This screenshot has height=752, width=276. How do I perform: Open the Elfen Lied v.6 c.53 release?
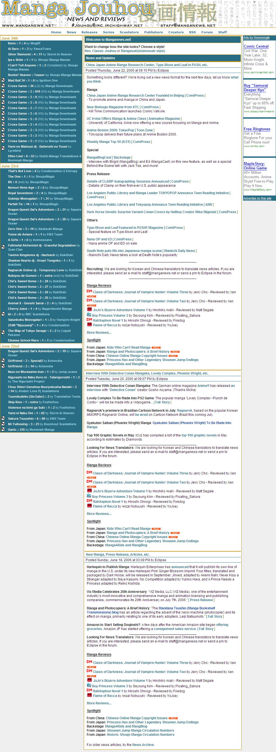[44, 158]
